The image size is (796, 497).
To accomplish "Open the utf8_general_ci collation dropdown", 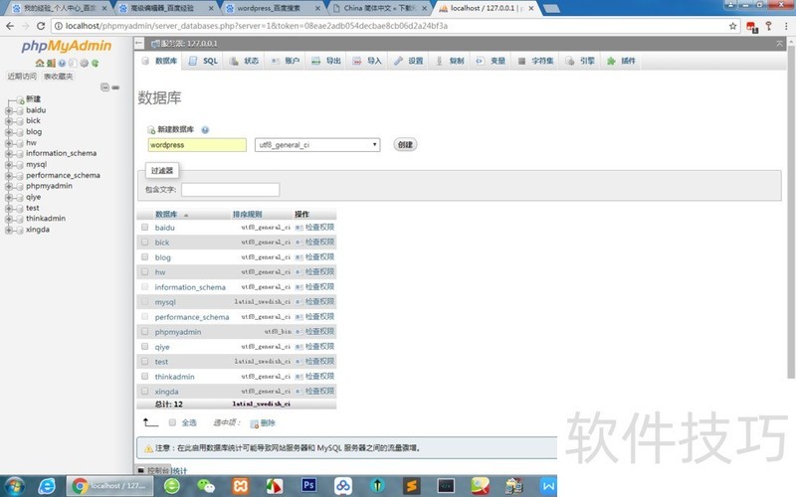I will (317, 145).
